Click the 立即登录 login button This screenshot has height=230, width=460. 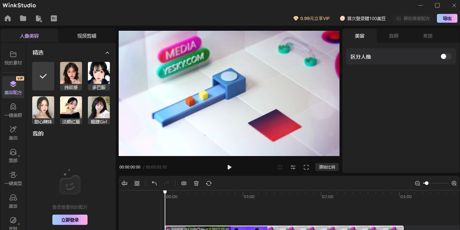pyautogui.click(x=70, y=219)
